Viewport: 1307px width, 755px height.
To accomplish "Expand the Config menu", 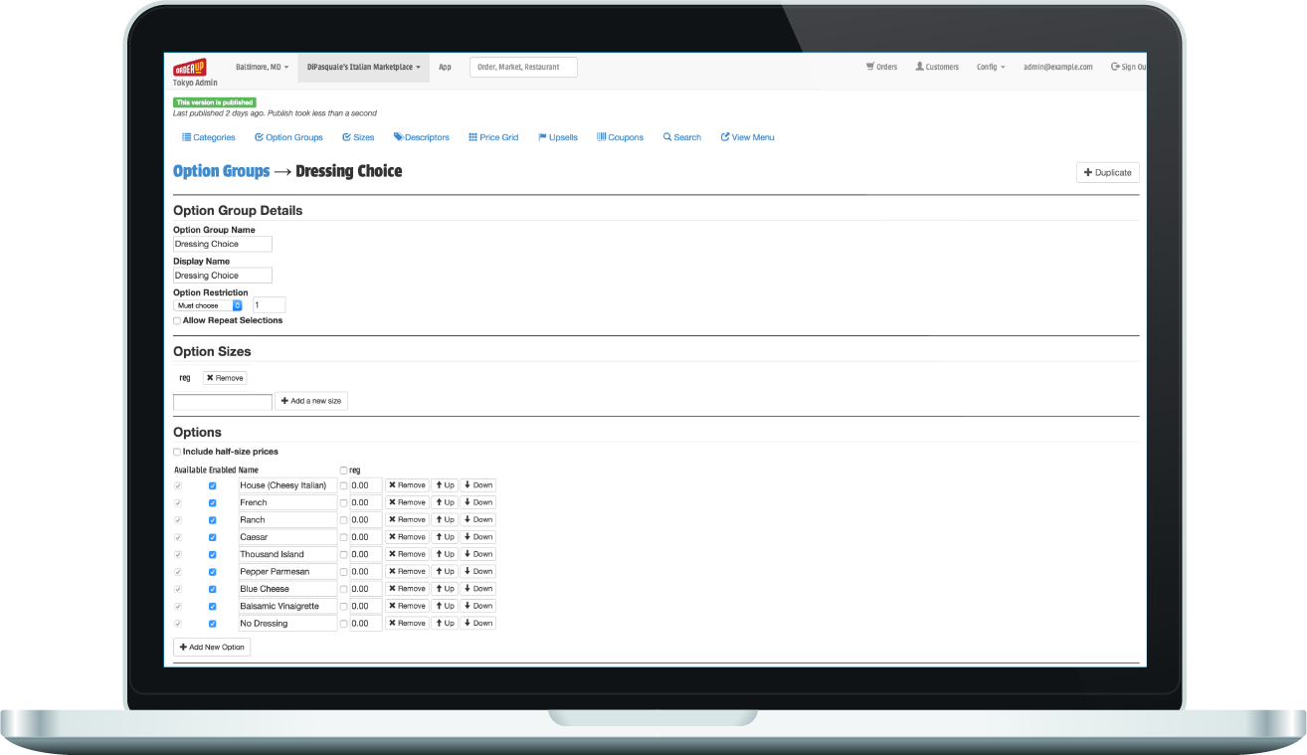I will pos(991,68).
